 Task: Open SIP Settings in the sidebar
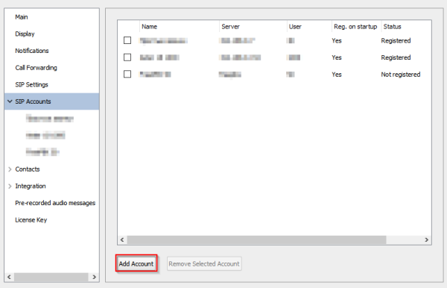click(31, 84)
